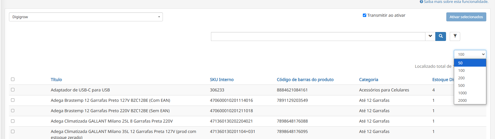Check the Adega Brastemp 127V row checkbox

13,100
